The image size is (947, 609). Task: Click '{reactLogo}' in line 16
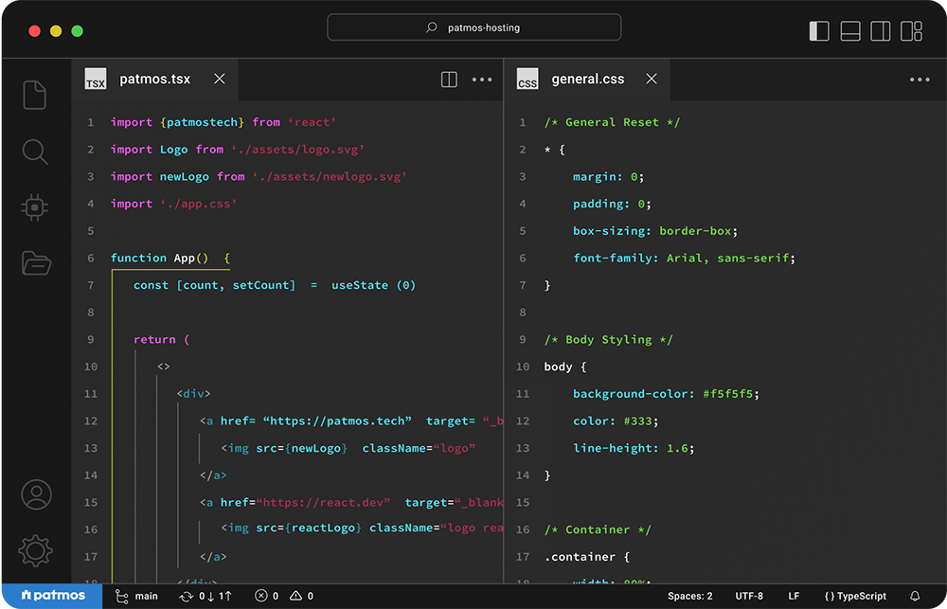323,528
